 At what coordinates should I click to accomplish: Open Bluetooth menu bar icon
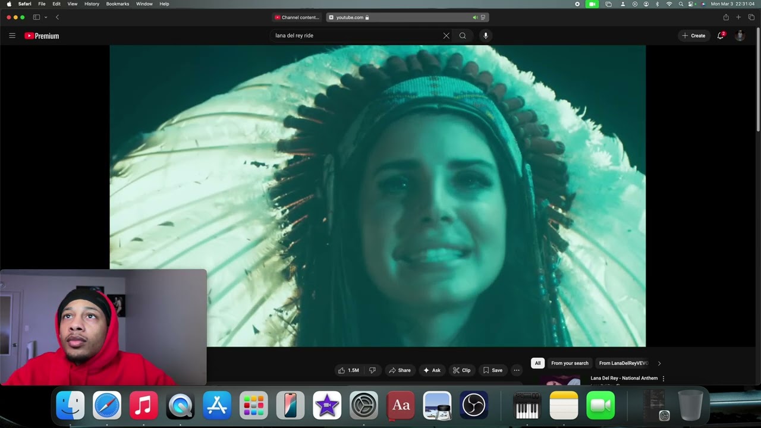pyautogui.click(x=657, y=4)
